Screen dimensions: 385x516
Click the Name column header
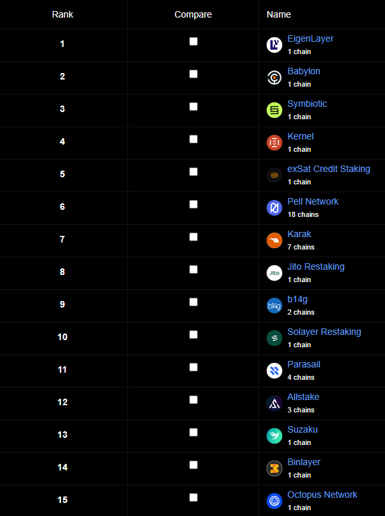[278, 14]
